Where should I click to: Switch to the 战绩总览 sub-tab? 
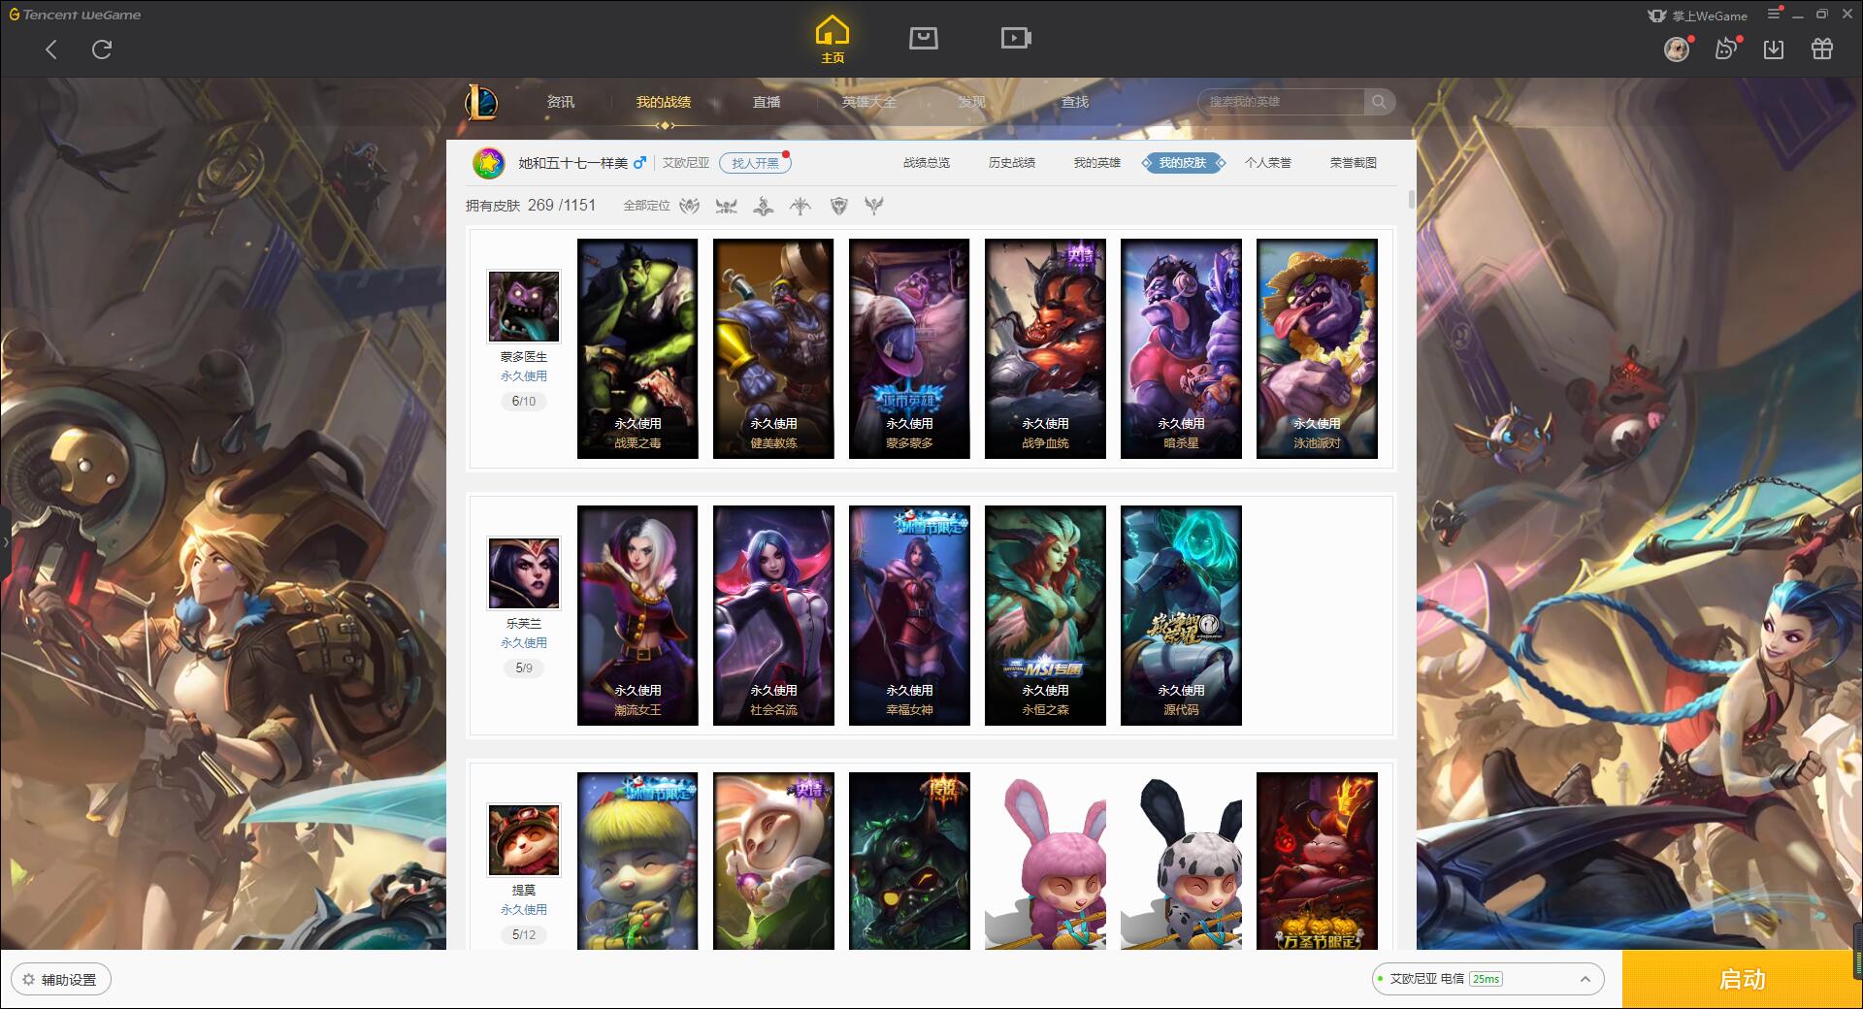tap(927, 163)
